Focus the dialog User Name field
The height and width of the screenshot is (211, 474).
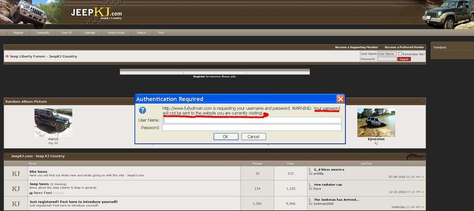tap(252, 120)
